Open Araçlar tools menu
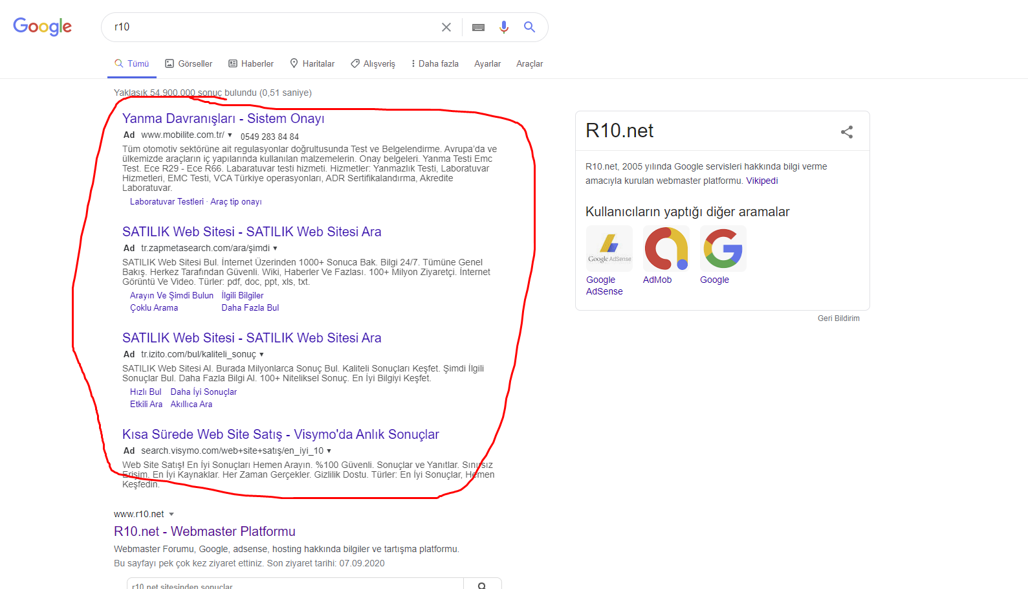Viewport: 1028px width, 589px height. click(x=529, y=63)
